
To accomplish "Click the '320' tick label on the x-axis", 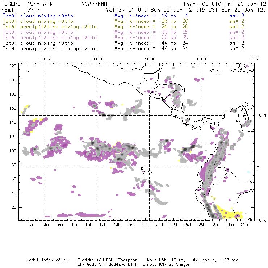I will 244,225.
